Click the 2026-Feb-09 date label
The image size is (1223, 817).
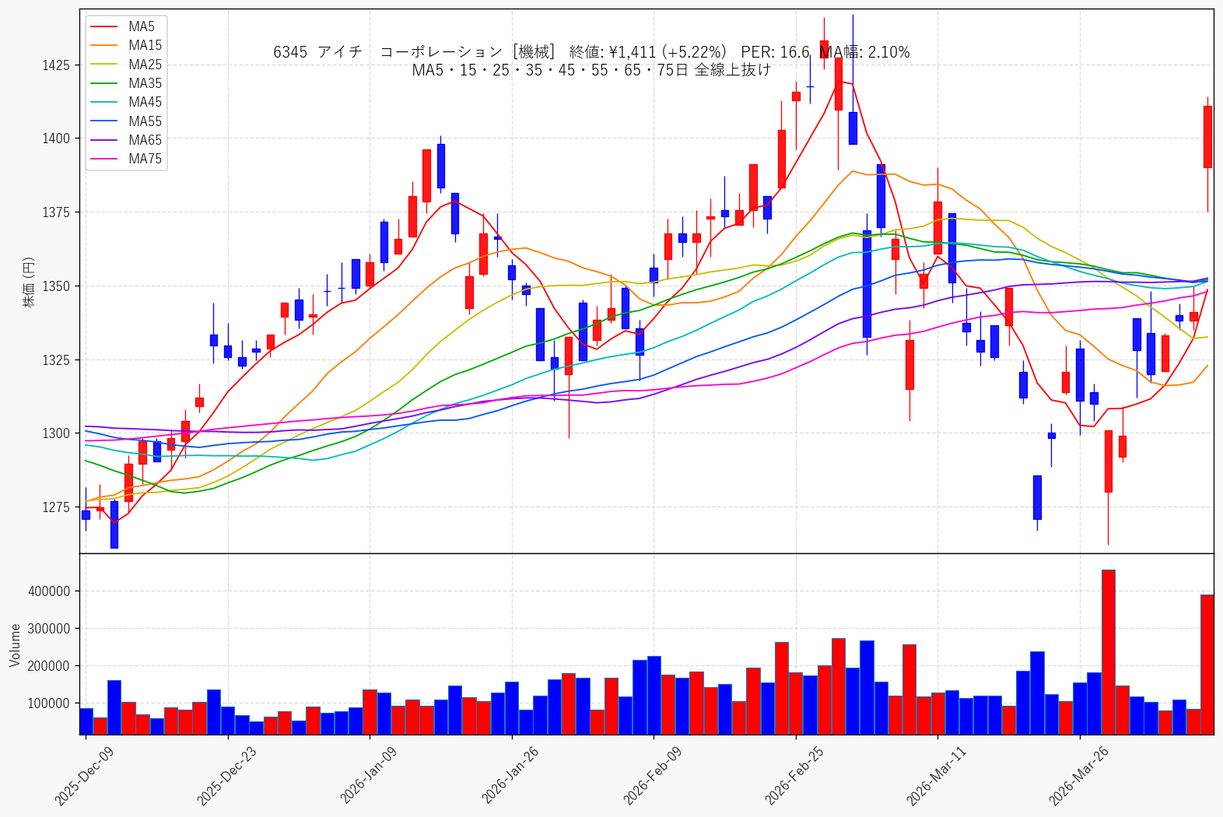tap(653, 775)
